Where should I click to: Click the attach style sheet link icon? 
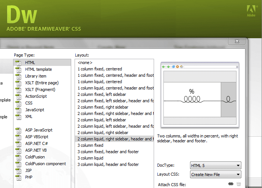pyautogui.click(x=231, y=184)
